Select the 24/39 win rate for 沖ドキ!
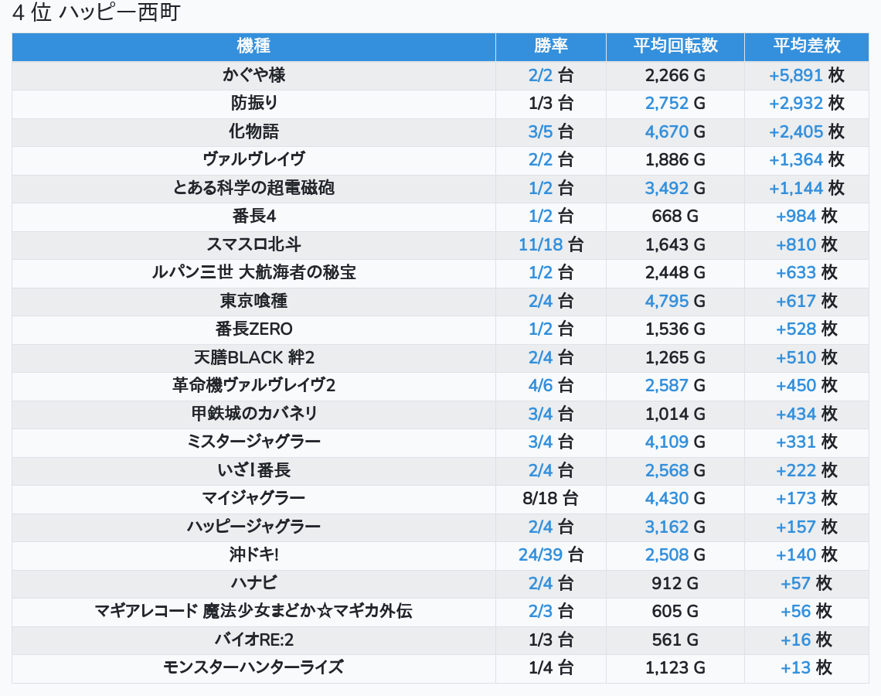881x696 pixels. pyautogui.click(x=540, y=554)
